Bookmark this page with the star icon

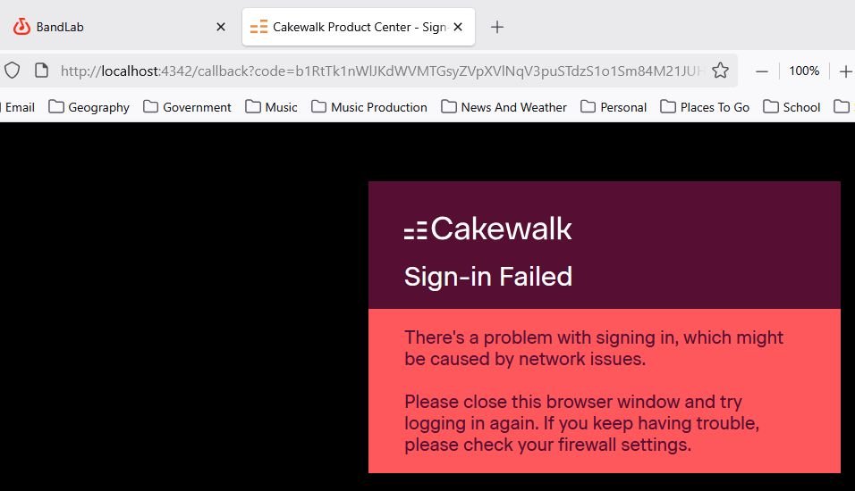720,71
